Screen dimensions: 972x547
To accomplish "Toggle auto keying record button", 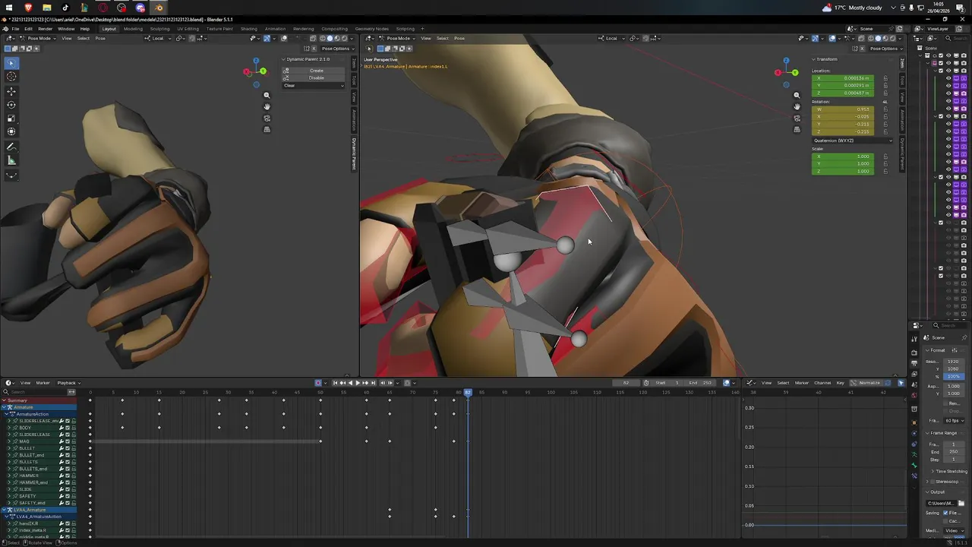I will [319, 383].
